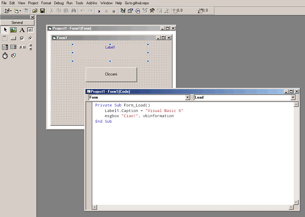The width and height of the screenshot is (305, 217).
Task: Select the CommandButton control tool
Action: pyautogui.click(x=13, y=38)
